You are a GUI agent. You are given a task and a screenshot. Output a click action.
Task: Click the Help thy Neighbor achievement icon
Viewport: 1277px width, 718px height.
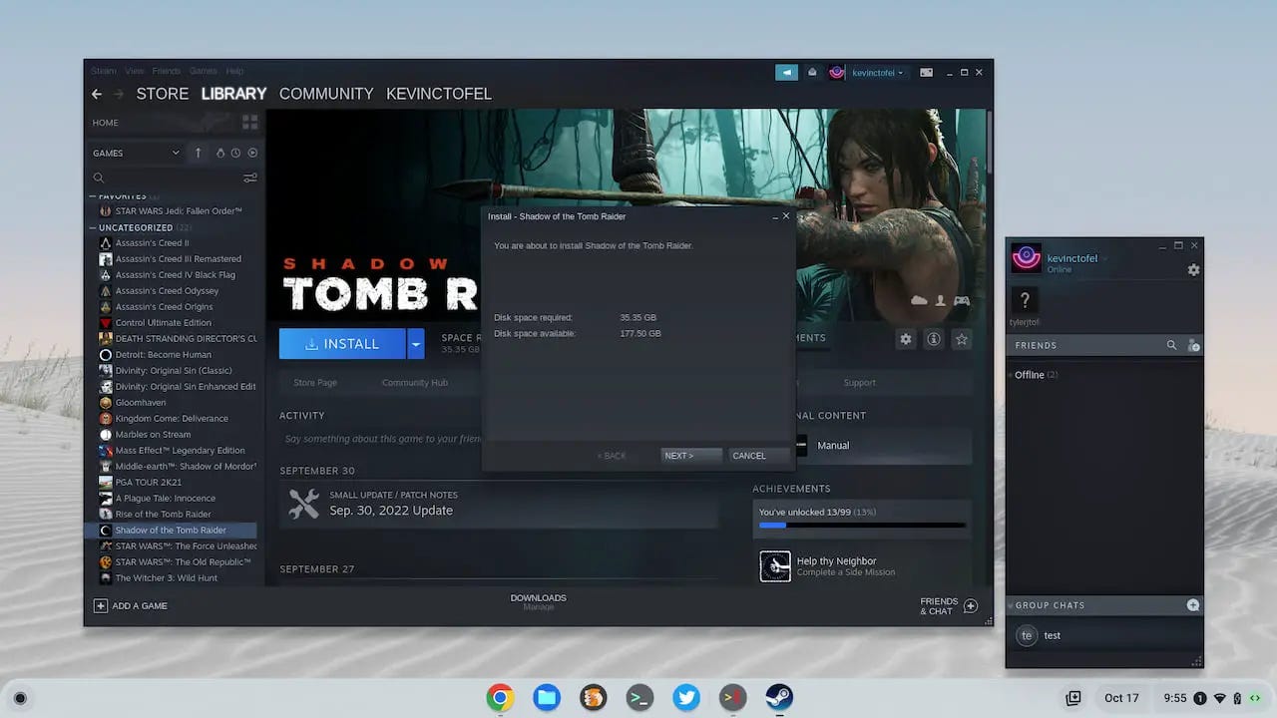click(775, 566)
